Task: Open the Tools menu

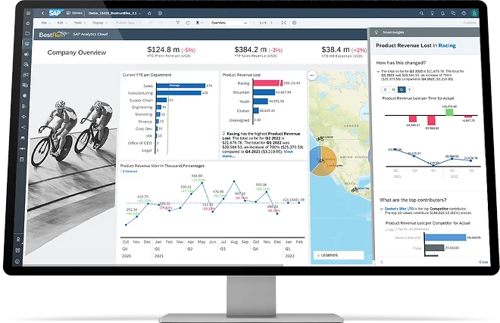Action: (79, 23)
